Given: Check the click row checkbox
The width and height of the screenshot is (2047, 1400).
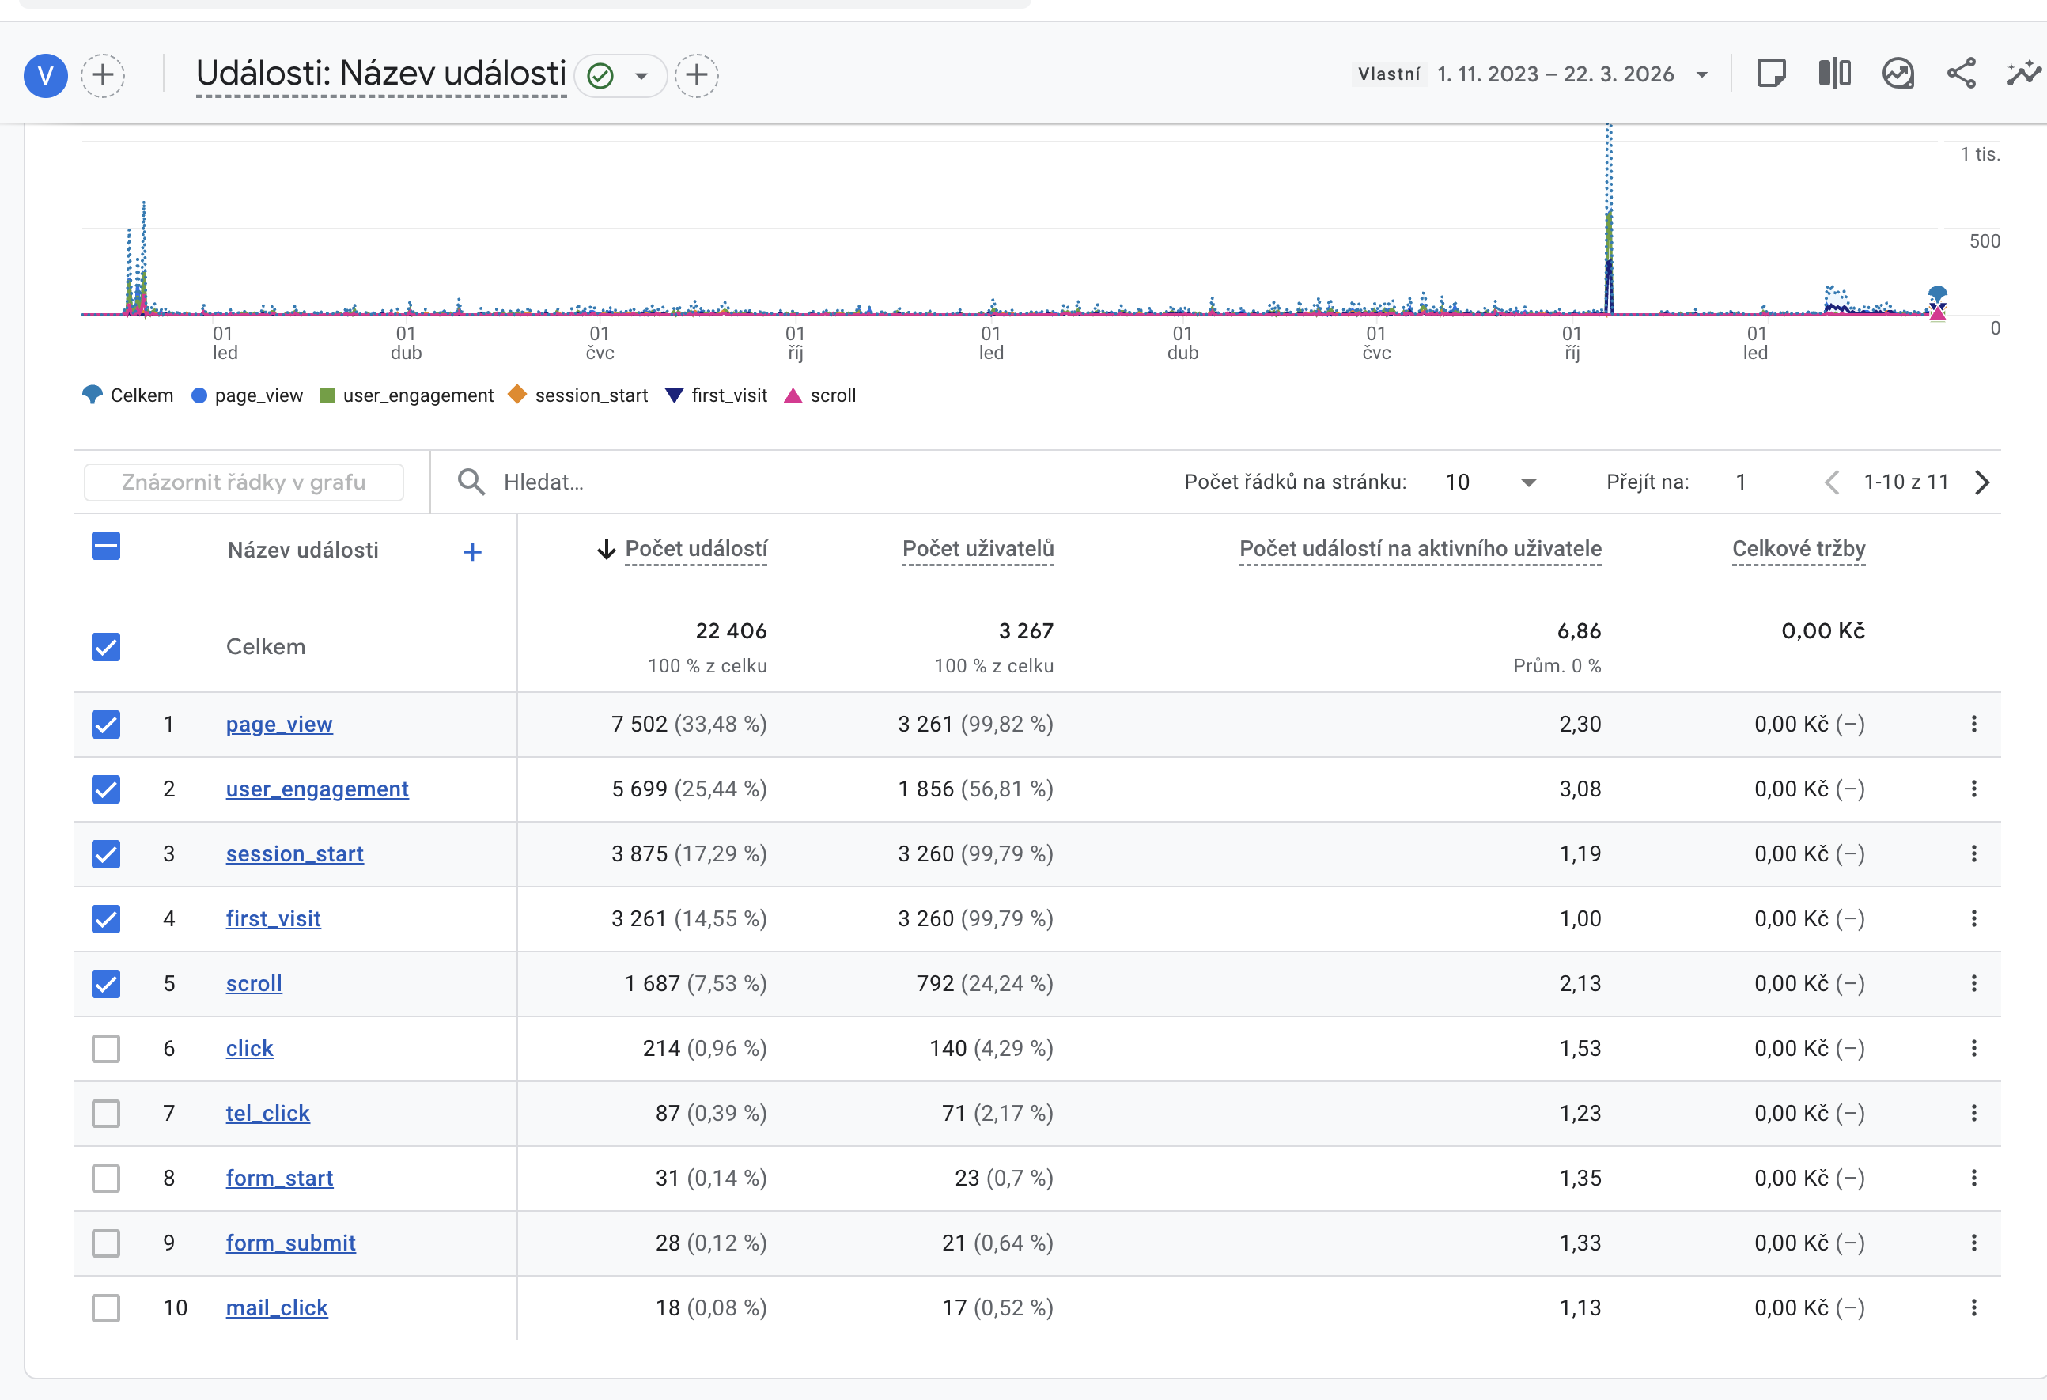Looking at the screenshot, I should pos(106,1049).
